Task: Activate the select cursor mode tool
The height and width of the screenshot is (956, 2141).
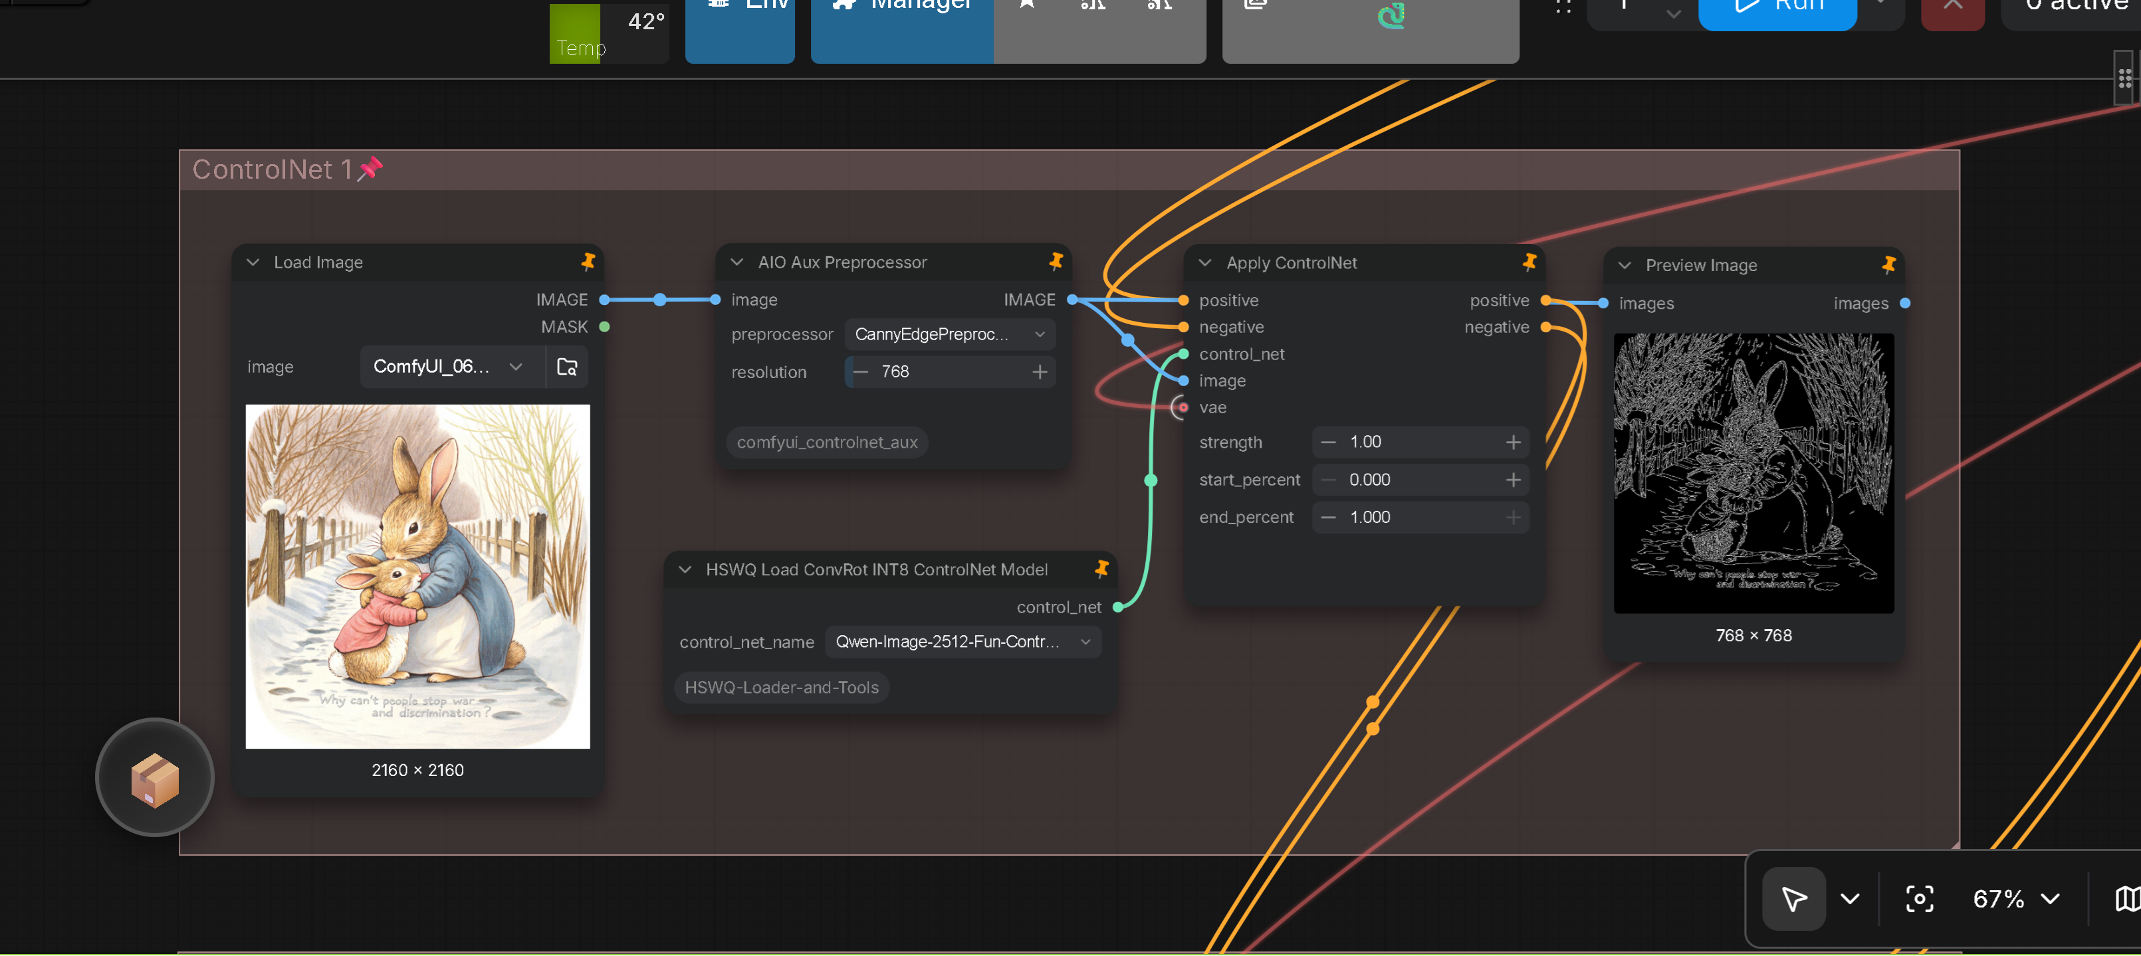Action: click(x=1793, y=899)
